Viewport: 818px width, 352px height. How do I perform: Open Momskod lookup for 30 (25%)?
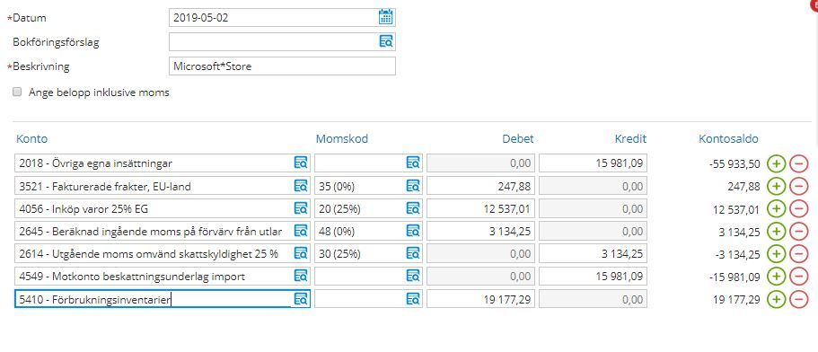pos(413,253)
